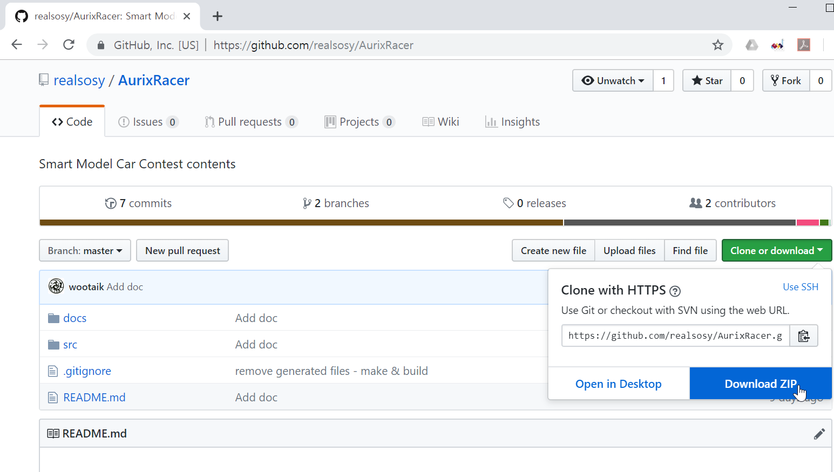Click the help icon beside Clone with HTTPS
834x472 pixels.
(x=675, y=291)
